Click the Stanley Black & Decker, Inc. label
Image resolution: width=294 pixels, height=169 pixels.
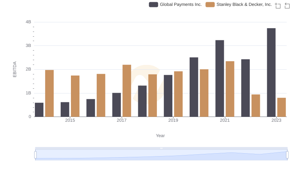point(244,4)
